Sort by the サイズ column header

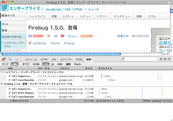click(x=89, y=68)
